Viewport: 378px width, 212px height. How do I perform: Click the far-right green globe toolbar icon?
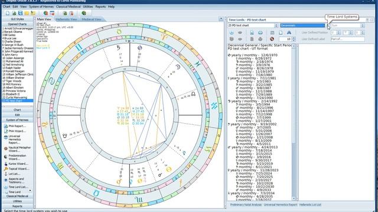pyautogui.click(x=84, y=13)
